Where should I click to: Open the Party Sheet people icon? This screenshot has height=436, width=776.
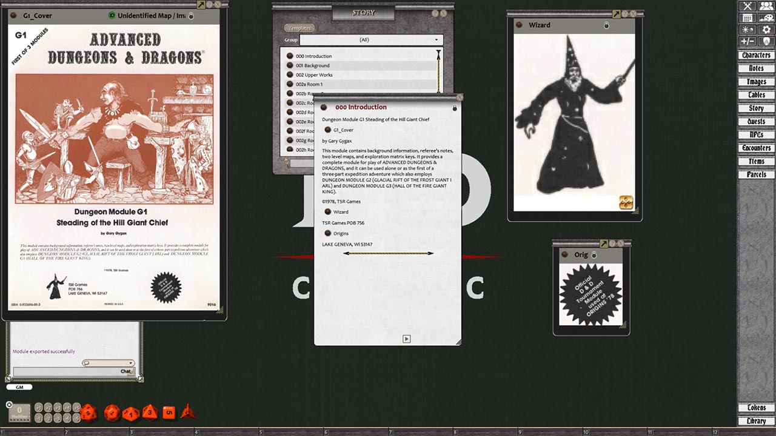coord(766,6)
